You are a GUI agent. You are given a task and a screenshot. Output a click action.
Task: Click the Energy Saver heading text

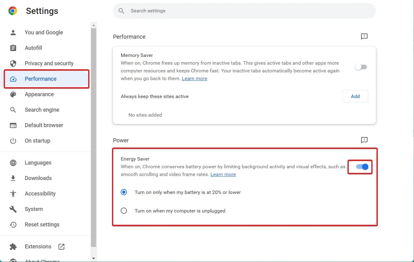pos(135,159)
